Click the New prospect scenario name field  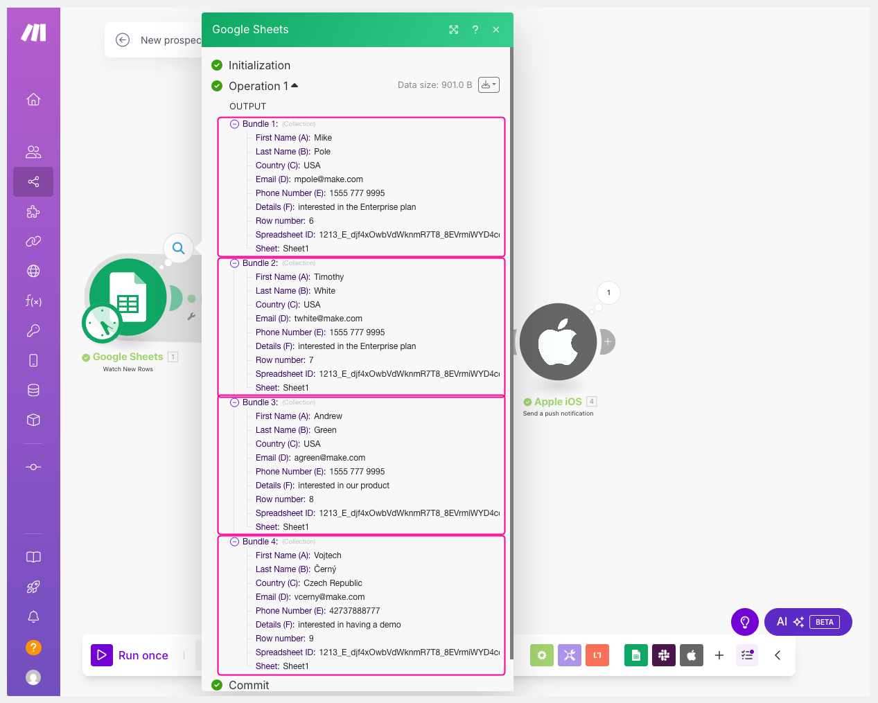coord(170,40)
